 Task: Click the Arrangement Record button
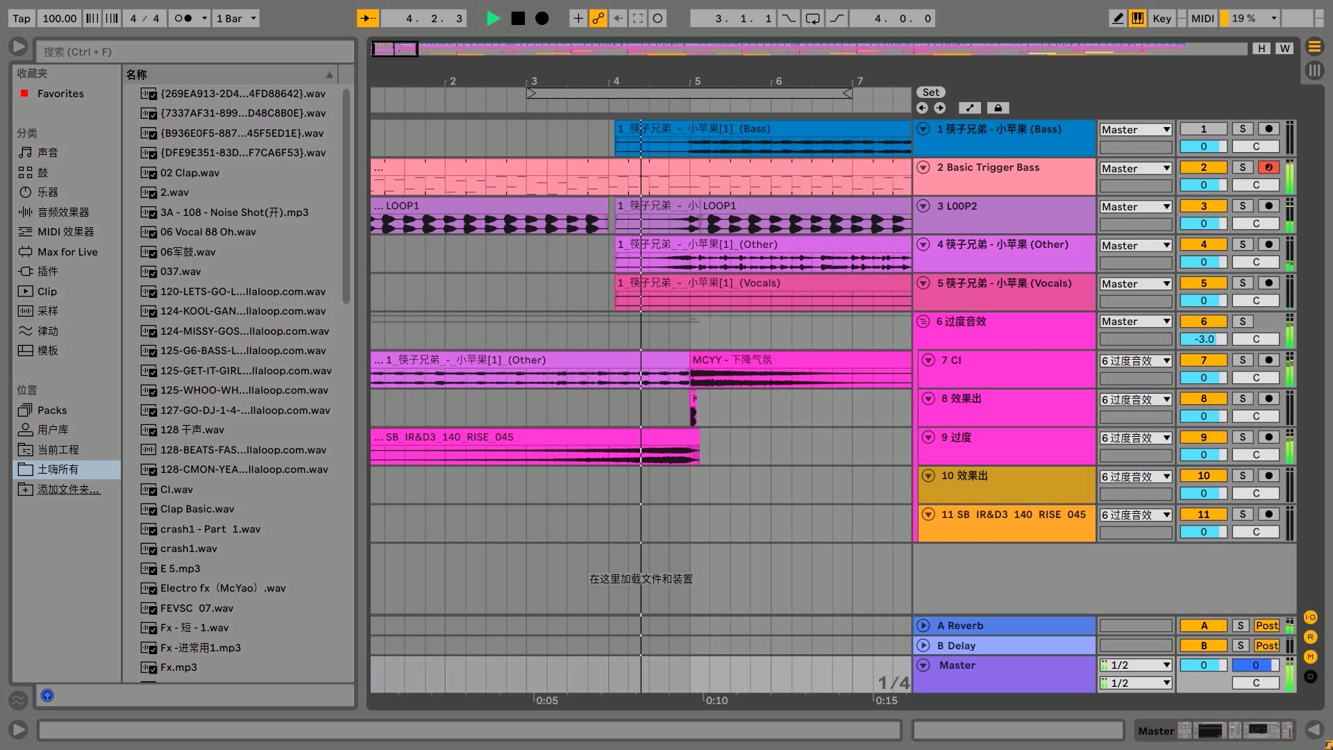tap(542, 19)
